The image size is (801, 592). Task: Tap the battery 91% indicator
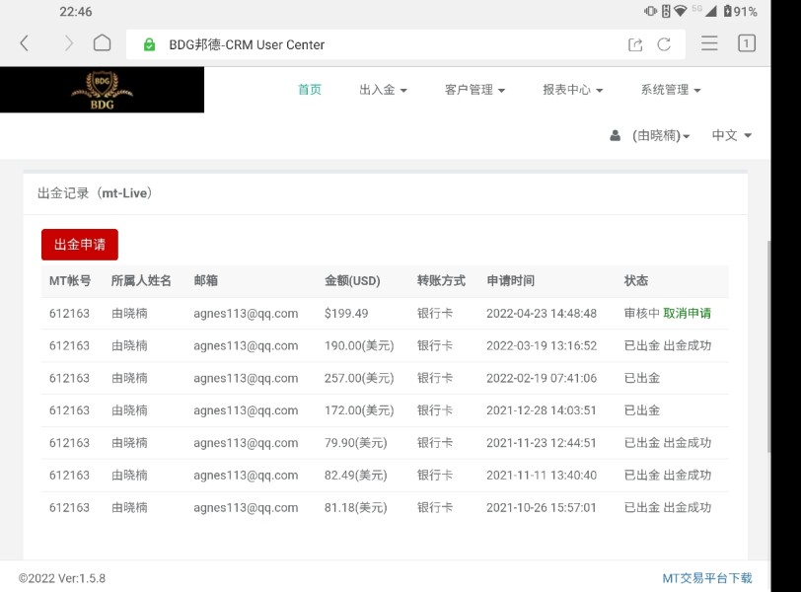coord(740,11)
